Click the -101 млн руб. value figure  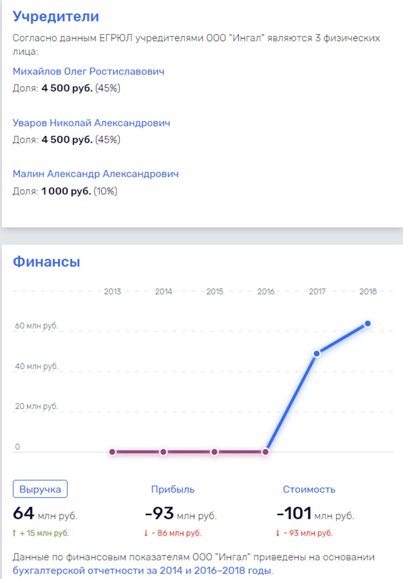tap(315, 513)
